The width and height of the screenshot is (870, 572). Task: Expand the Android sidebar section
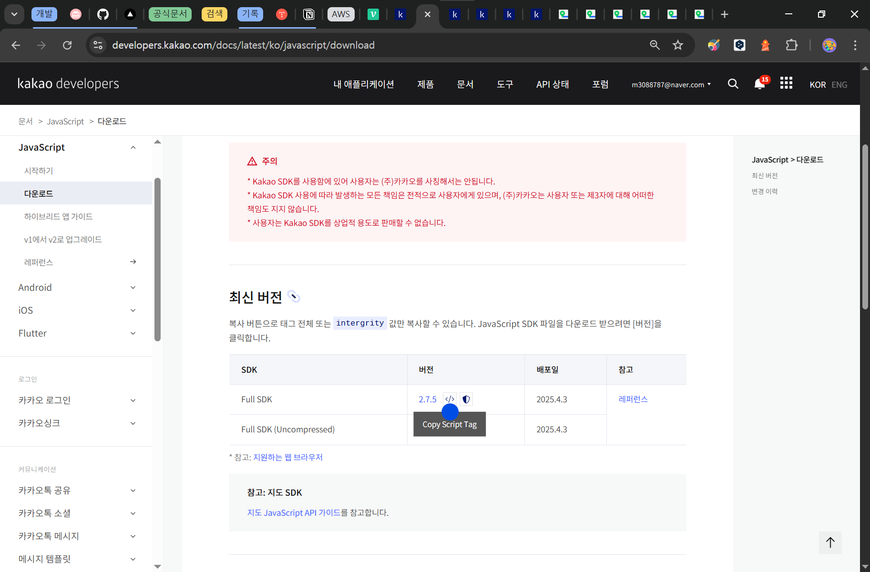click(133, 287)
